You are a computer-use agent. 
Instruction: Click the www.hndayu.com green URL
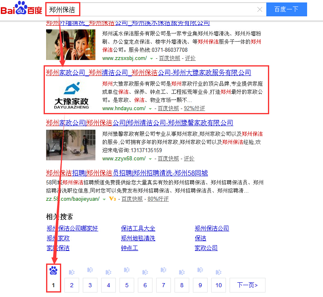(x=124, y=109)
